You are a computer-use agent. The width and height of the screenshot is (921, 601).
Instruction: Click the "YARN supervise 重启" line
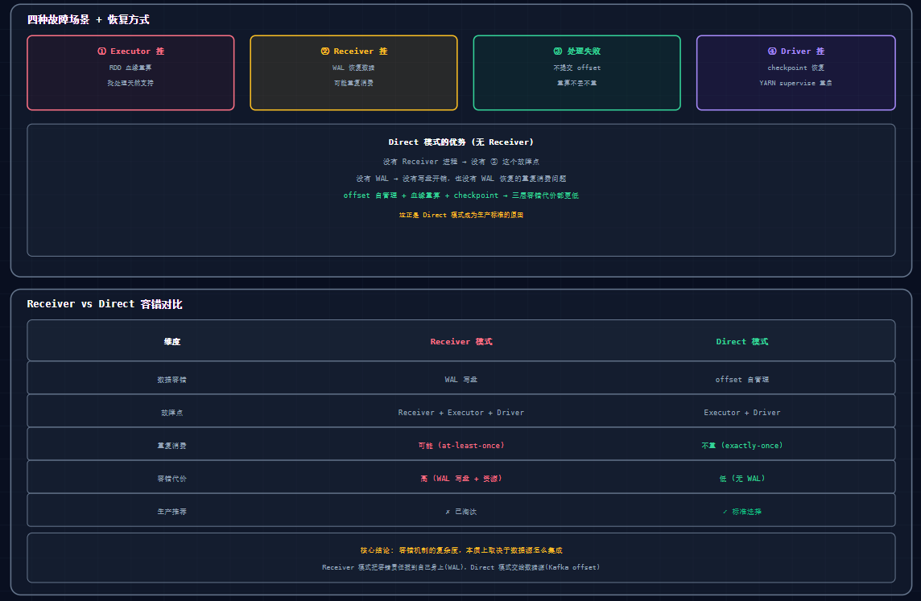point(796,83)
